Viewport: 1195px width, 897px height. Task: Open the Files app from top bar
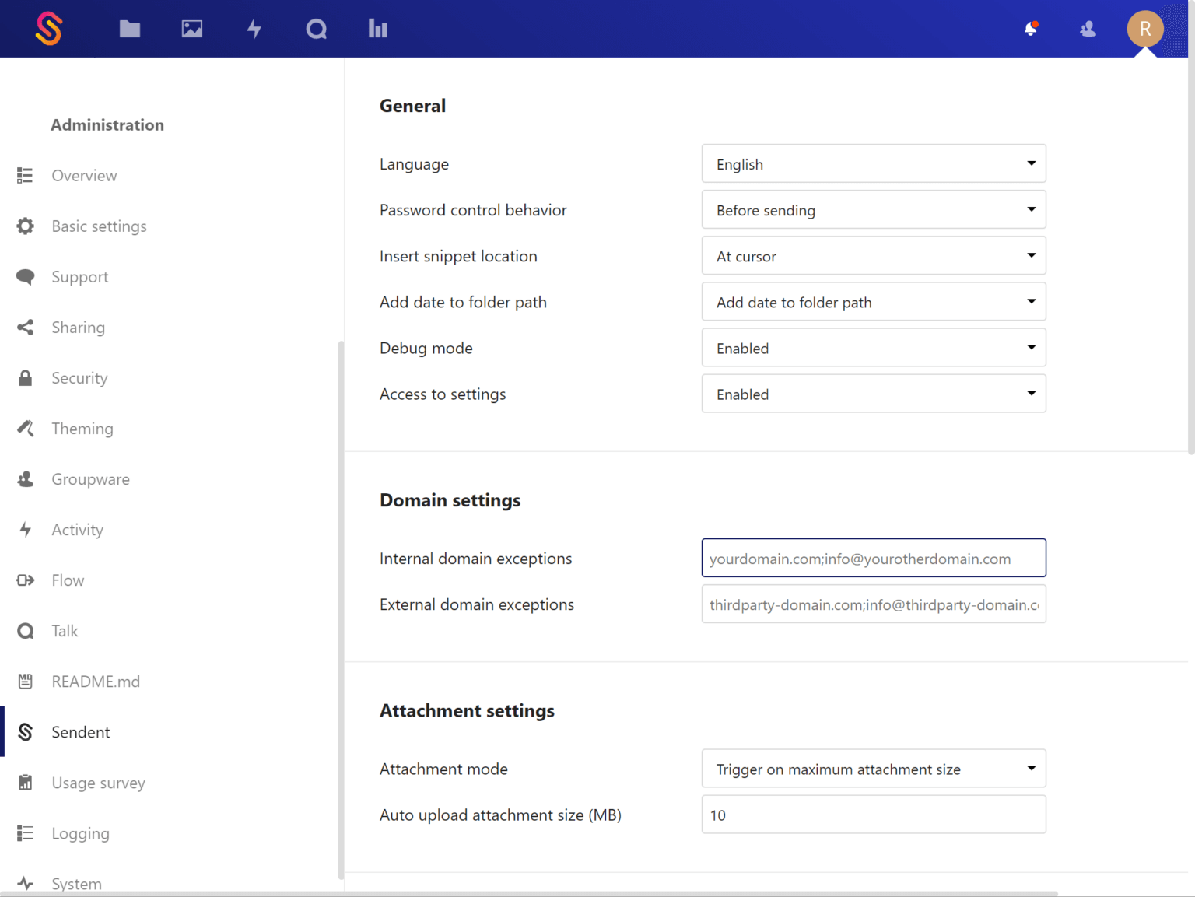point(129,29)
